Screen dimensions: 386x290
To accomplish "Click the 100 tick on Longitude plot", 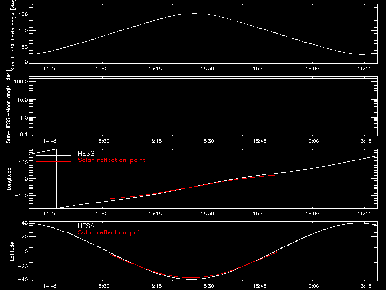I will tap(23, 162).
